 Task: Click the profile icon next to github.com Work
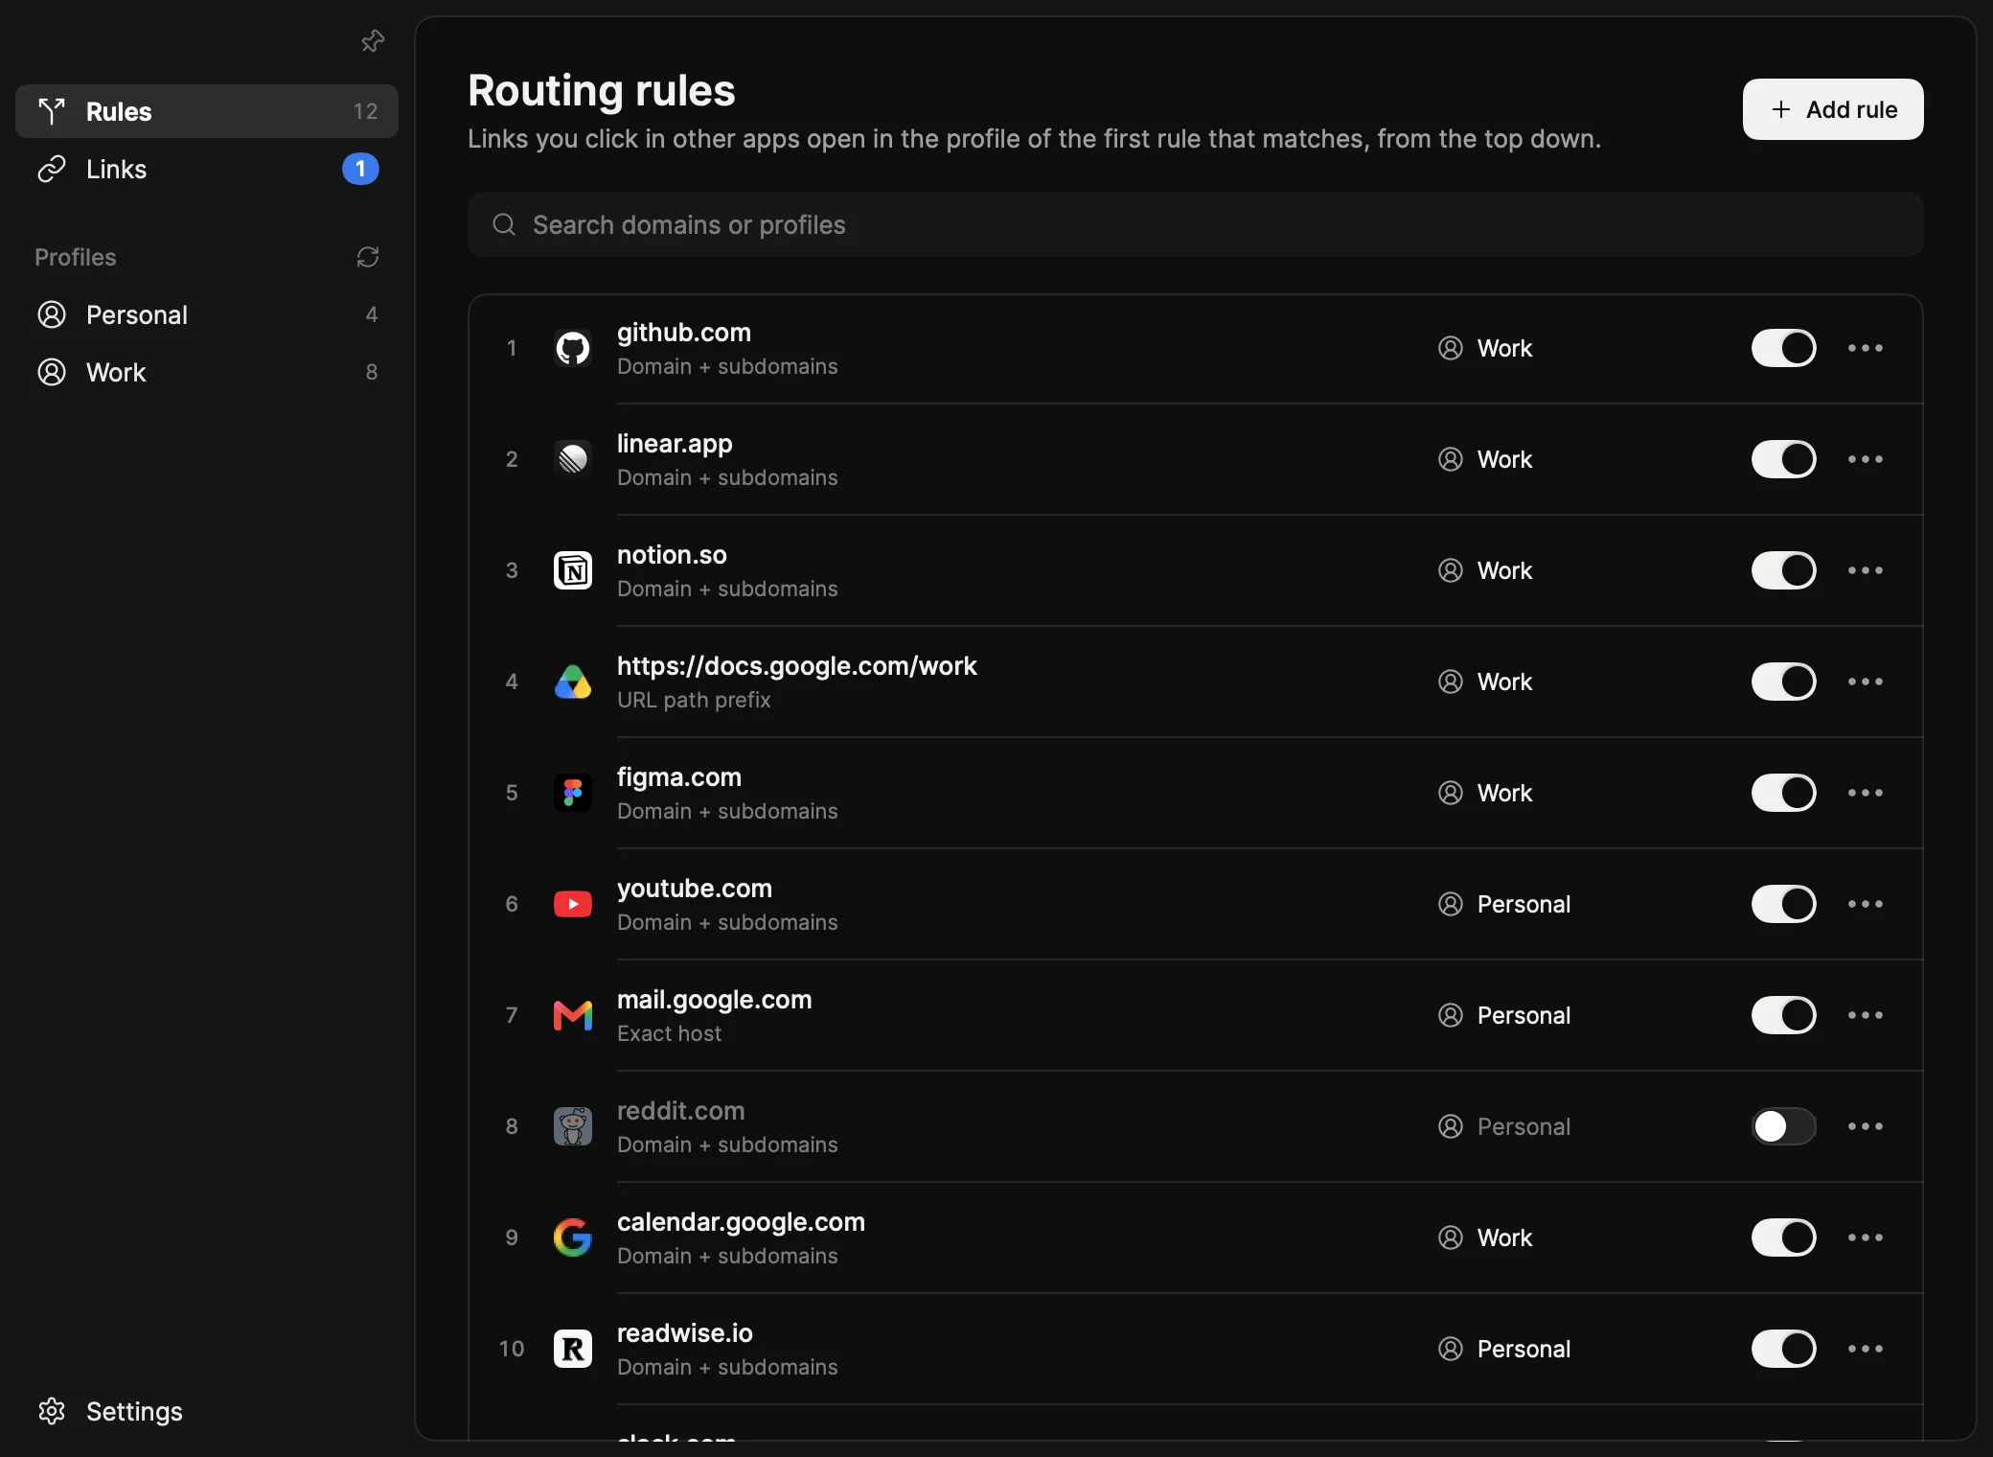(x=1451, y=348)
